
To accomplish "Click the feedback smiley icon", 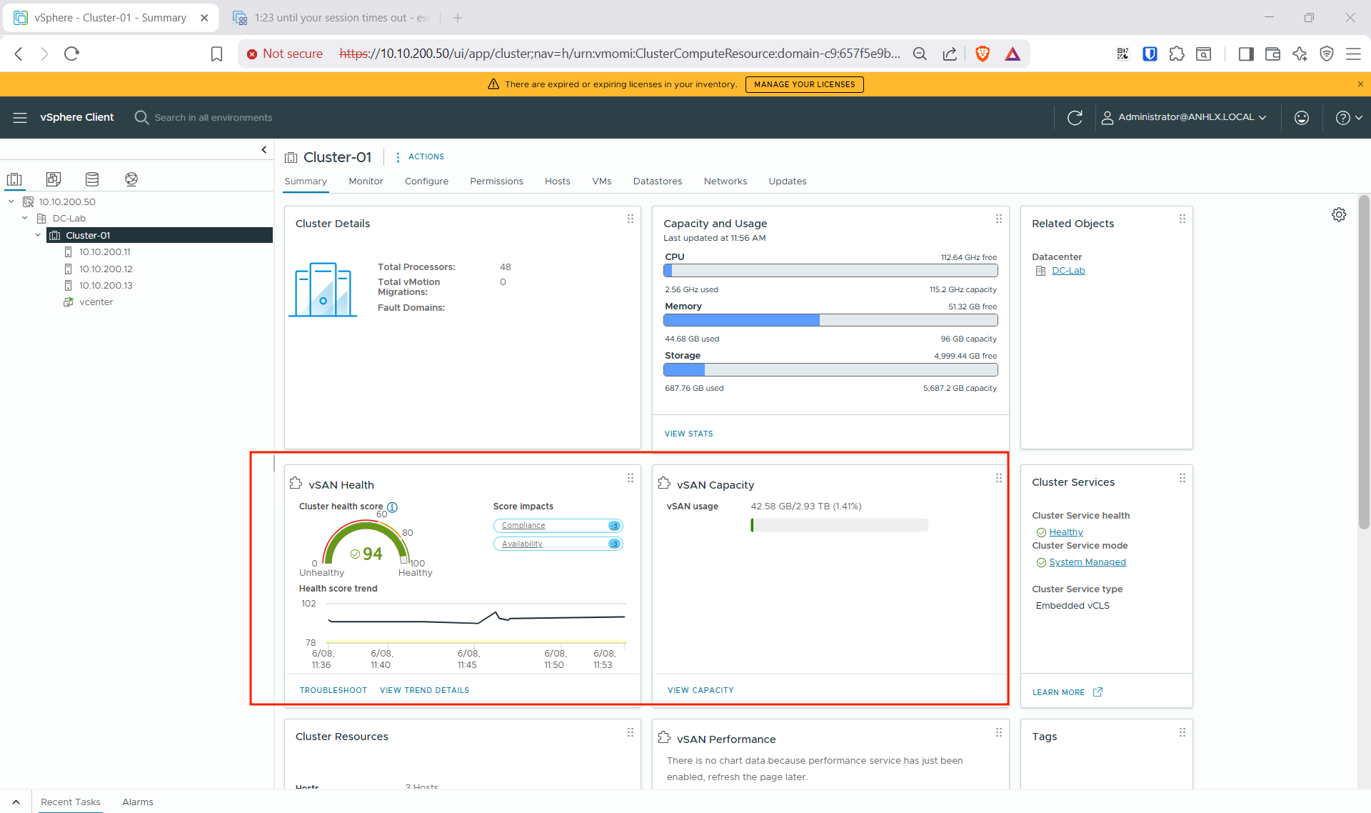I will click(1302, 117).
